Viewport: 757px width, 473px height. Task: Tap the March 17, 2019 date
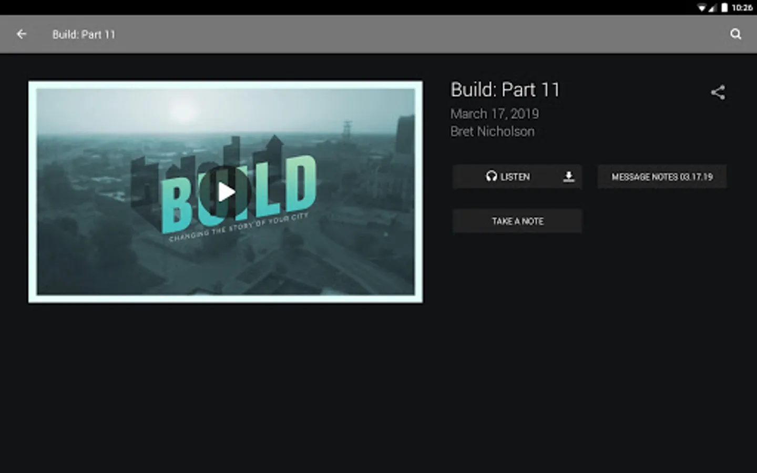point(495,114)
